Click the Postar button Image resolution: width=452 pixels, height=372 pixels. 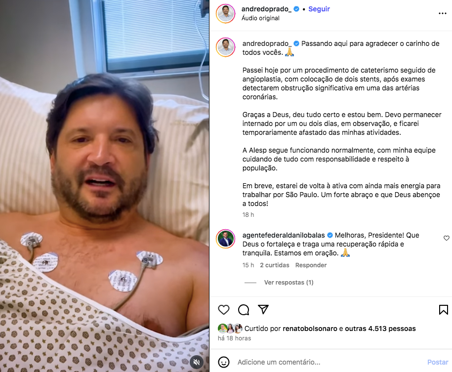[x=437, y=362]
